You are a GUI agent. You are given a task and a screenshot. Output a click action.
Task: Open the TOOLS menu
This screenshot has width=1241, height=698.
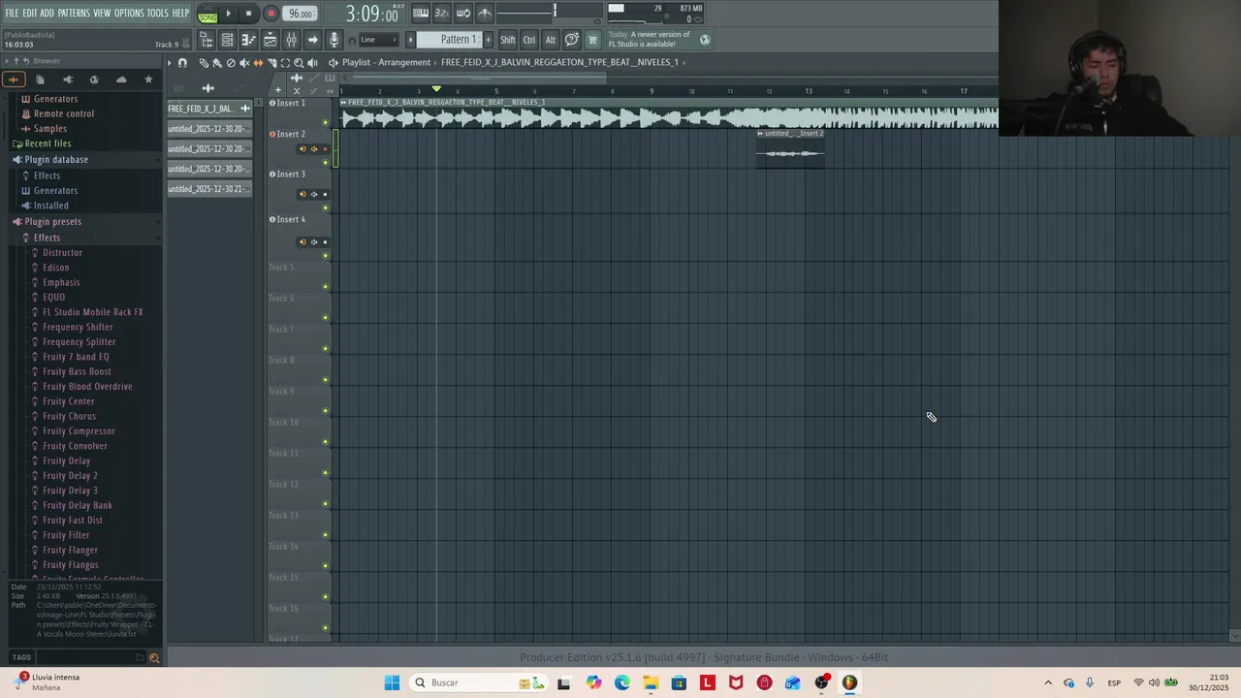click(x=157, y=14)
